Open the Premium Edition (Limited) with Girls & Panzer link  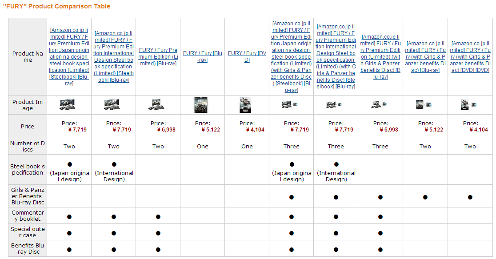tap(380, 56)
